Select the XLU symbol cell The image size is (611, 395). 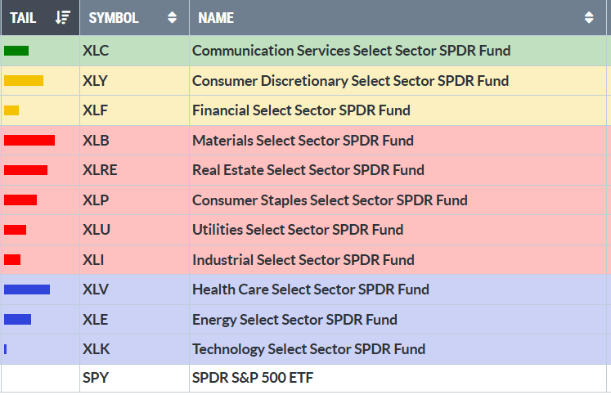(96, 230)
